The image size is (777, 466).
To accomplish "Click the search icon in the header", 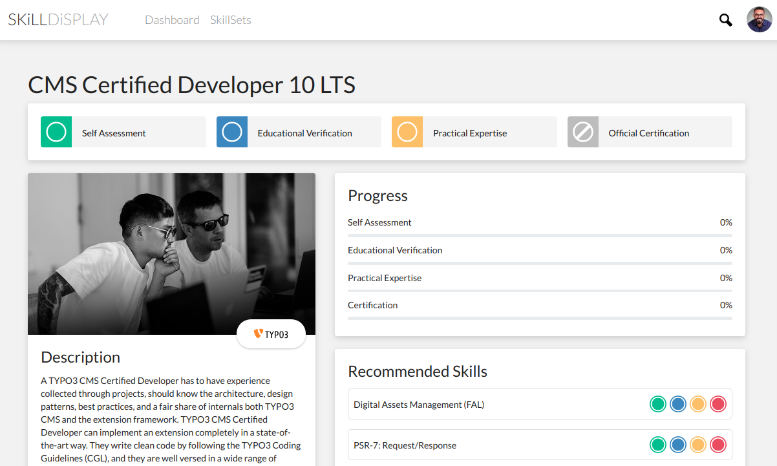I will [x=725, y=20].
